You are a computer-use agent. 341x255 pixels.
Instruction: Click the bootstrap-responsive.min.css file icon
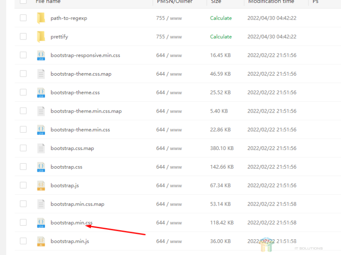click(41, 55)
